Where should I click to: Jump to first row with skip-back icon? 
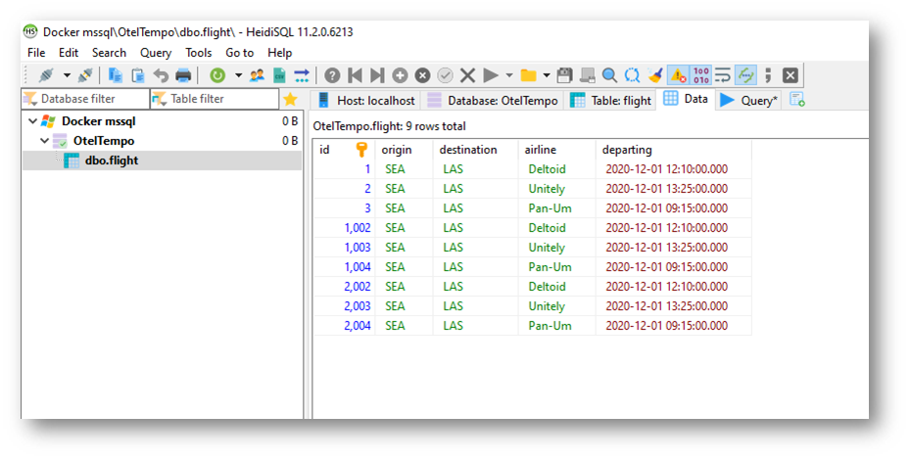point(355,75)
